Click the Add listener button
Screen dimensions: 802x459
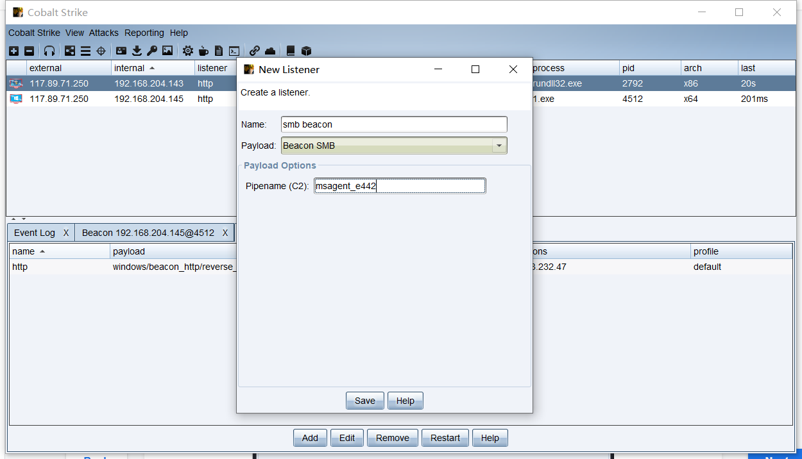tap(310, 438)
